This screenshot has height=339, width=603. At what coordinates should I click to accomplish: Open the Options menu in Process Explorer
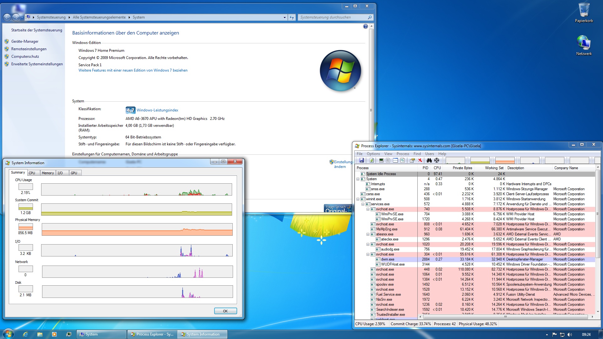(373, 154)
